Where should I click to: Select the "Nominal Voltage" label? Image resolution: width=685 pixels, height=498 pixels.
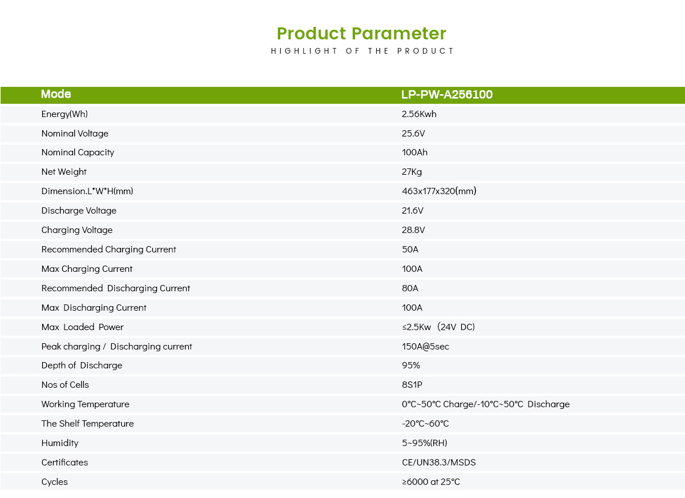click(x=75, y=133)
